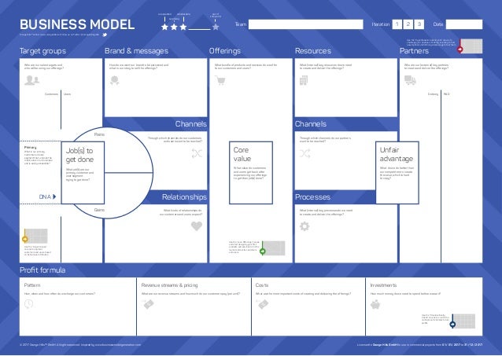The height and width of the screenshot is (356, 502).
Task: Click the Users column label
Action: click(x=67, y=94)
